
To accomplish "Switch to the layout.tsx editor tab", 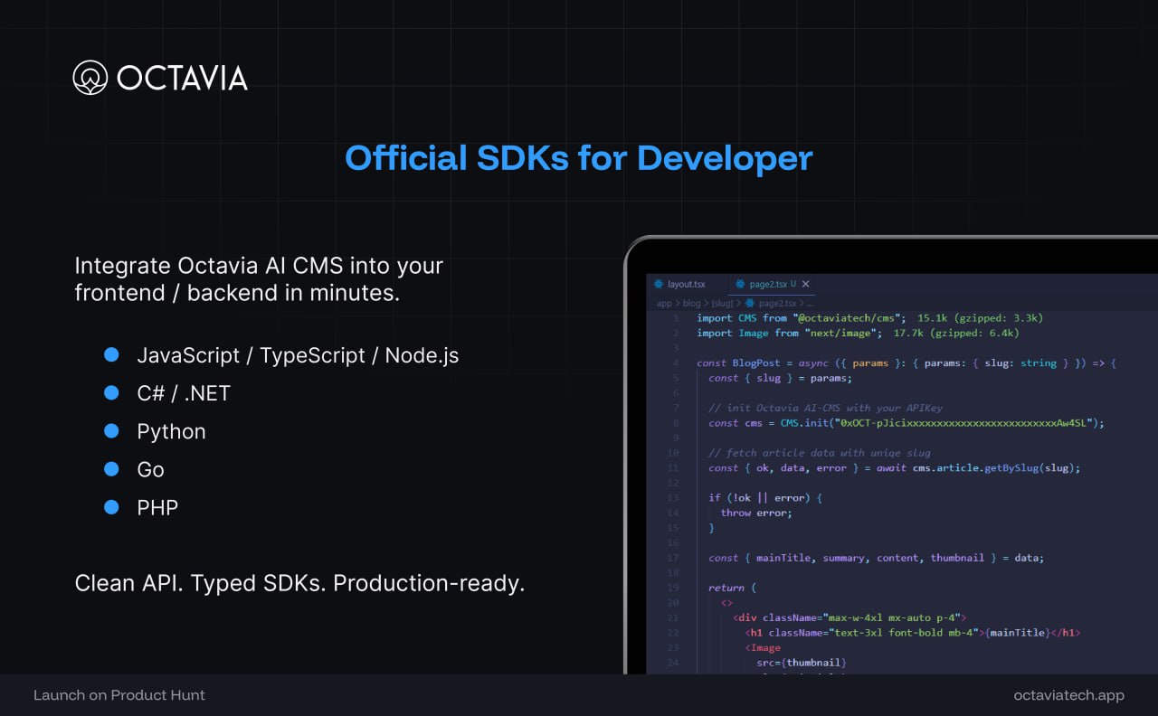I will click(679, 284).
